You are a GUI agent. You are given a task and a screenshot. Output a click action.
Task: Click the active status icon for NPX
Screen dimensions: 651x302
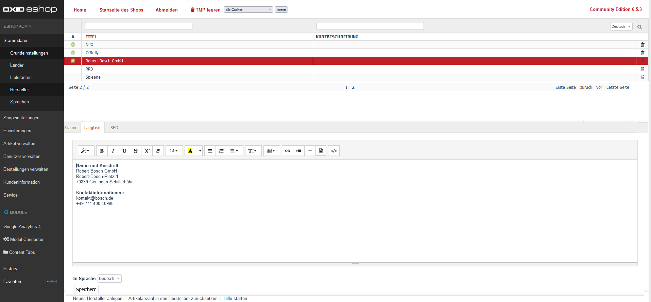tap(73, 45)
